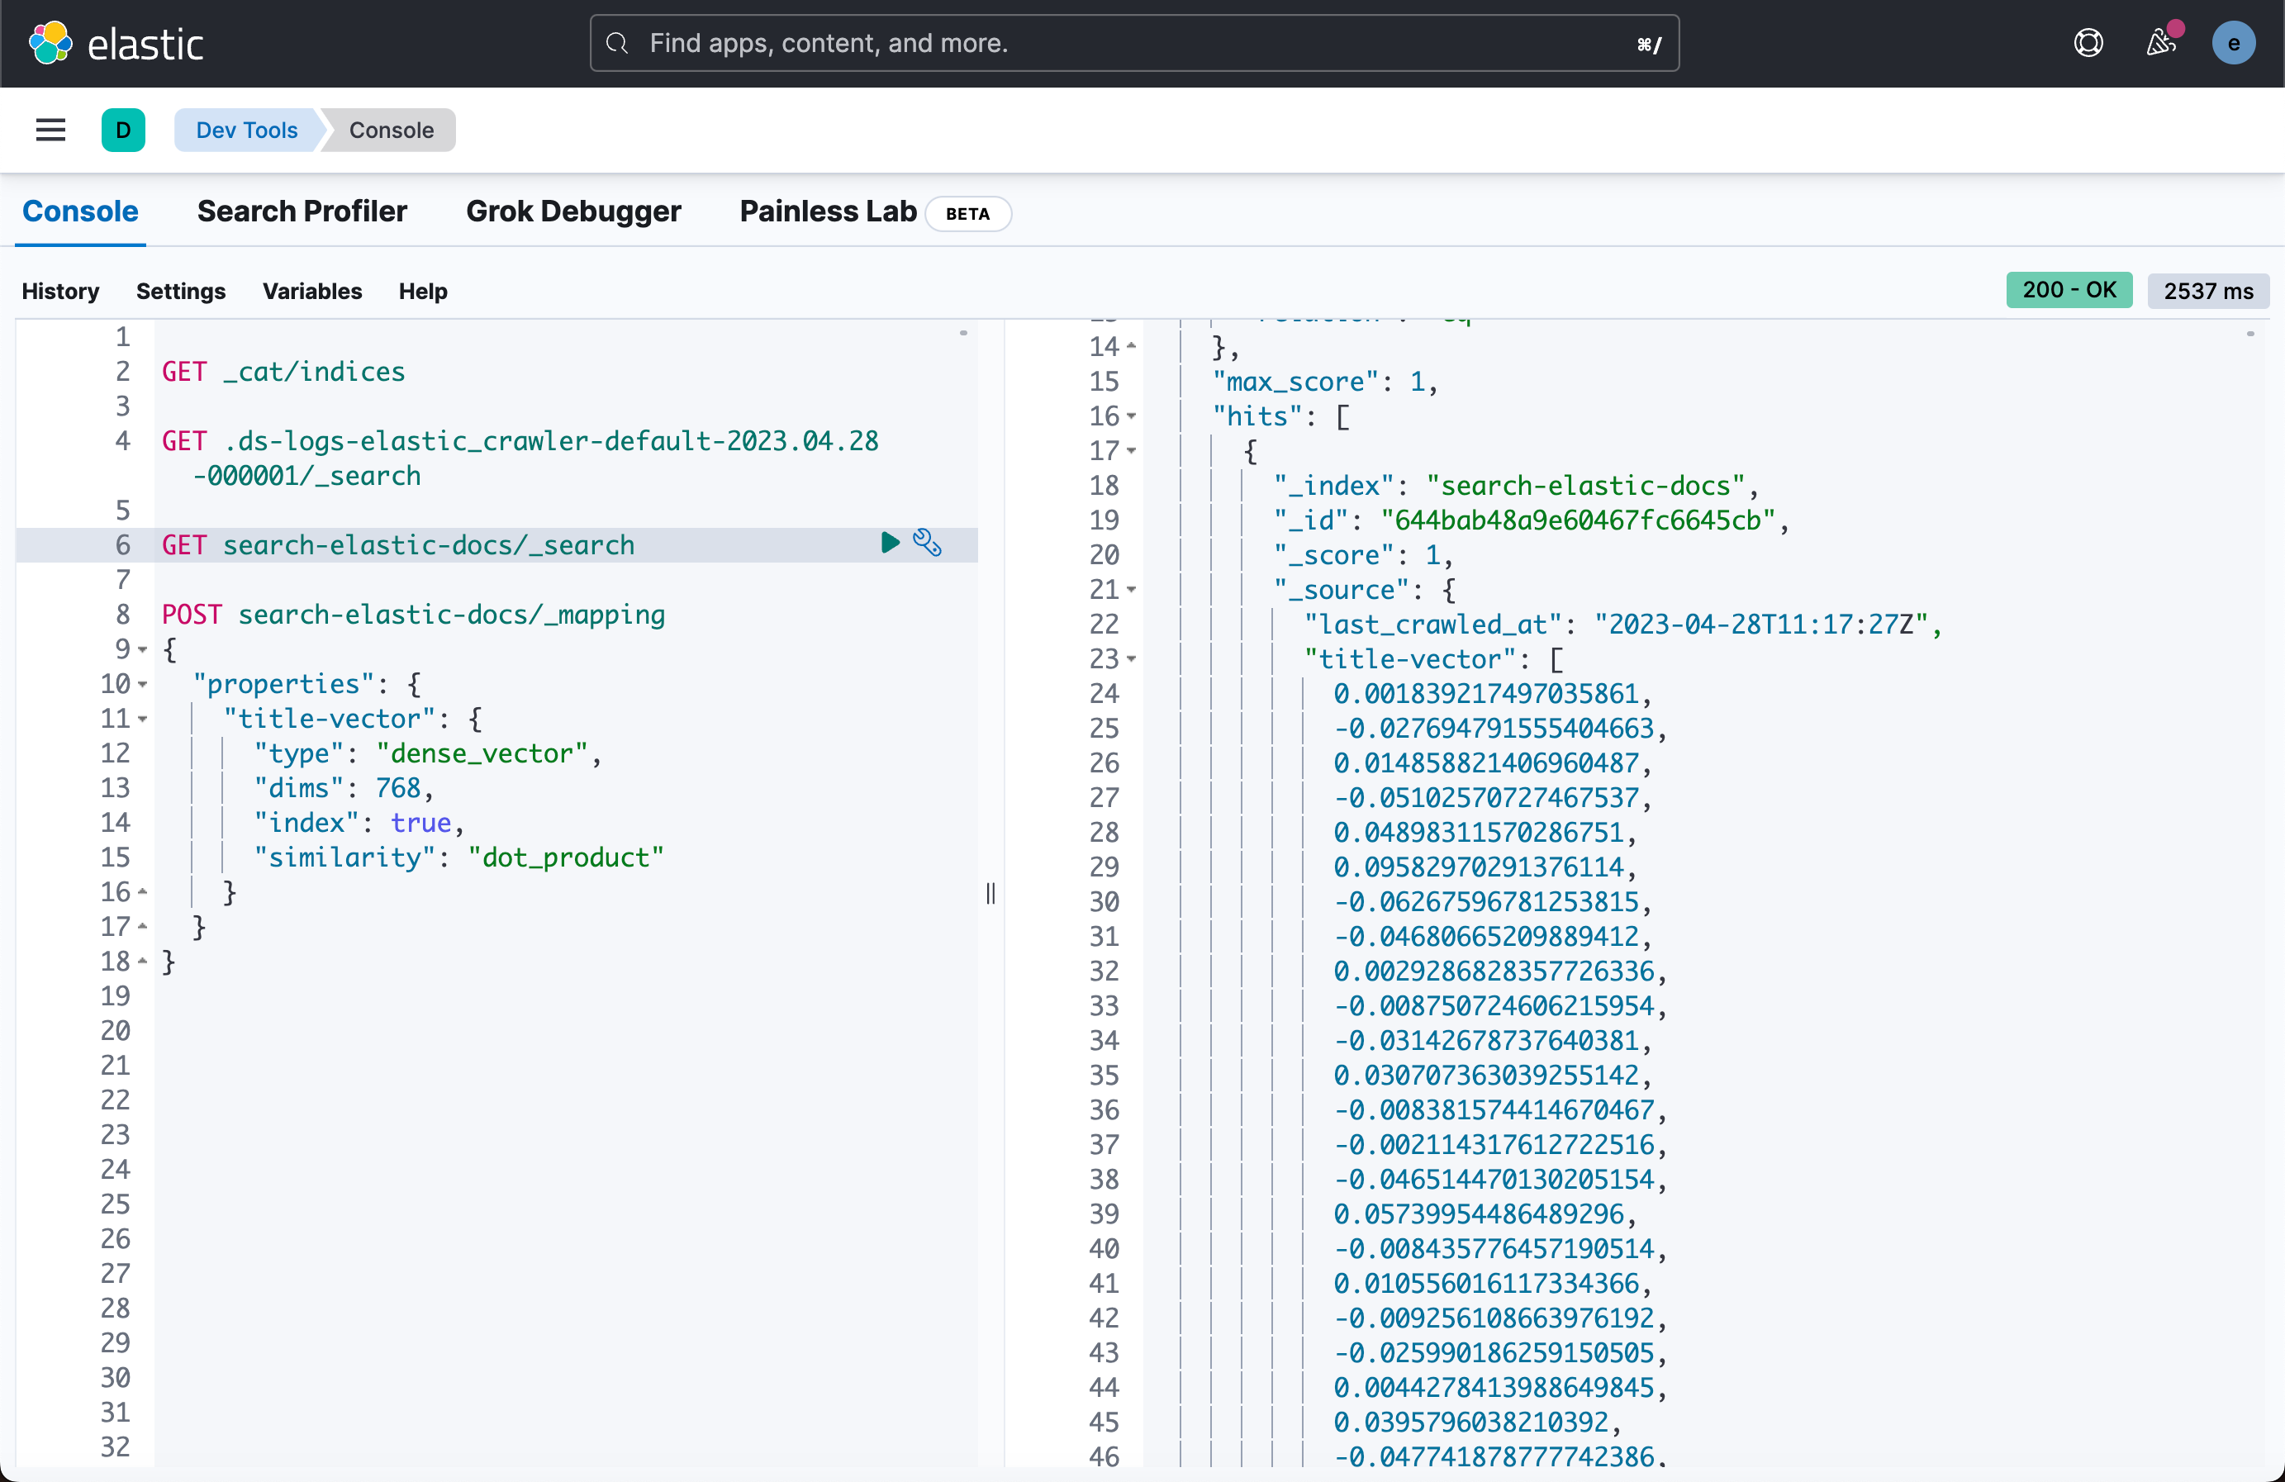This screenshot has width=2285, height=1482.
Task: Click the Console breadcrumb
Action: tap(391, 130)
